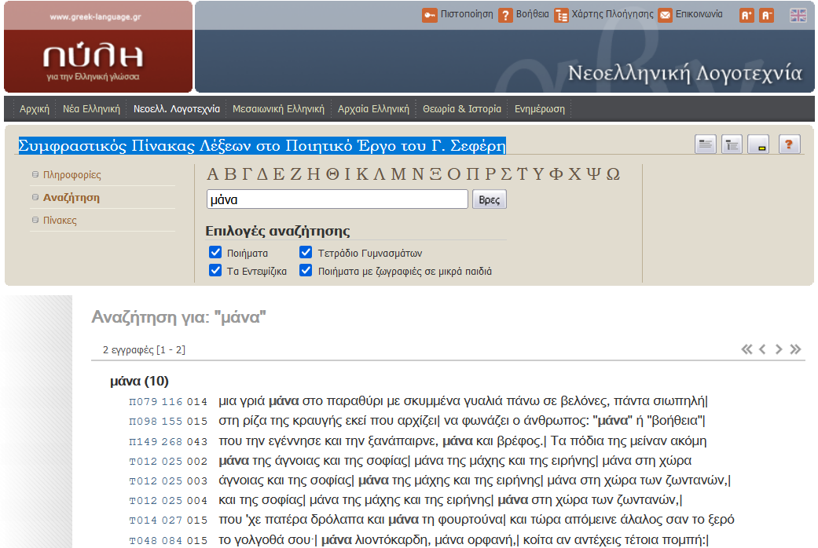Browse words starting with letter Λ
Screen dimensions: 818x548
[380, 174]
